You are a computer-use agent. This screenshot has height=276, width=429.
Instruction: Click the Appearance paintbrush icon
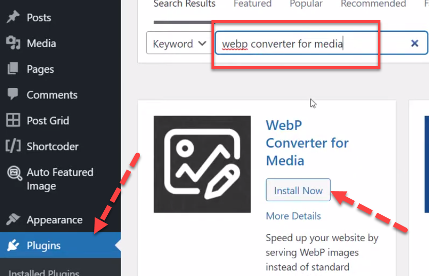(13, 219)
